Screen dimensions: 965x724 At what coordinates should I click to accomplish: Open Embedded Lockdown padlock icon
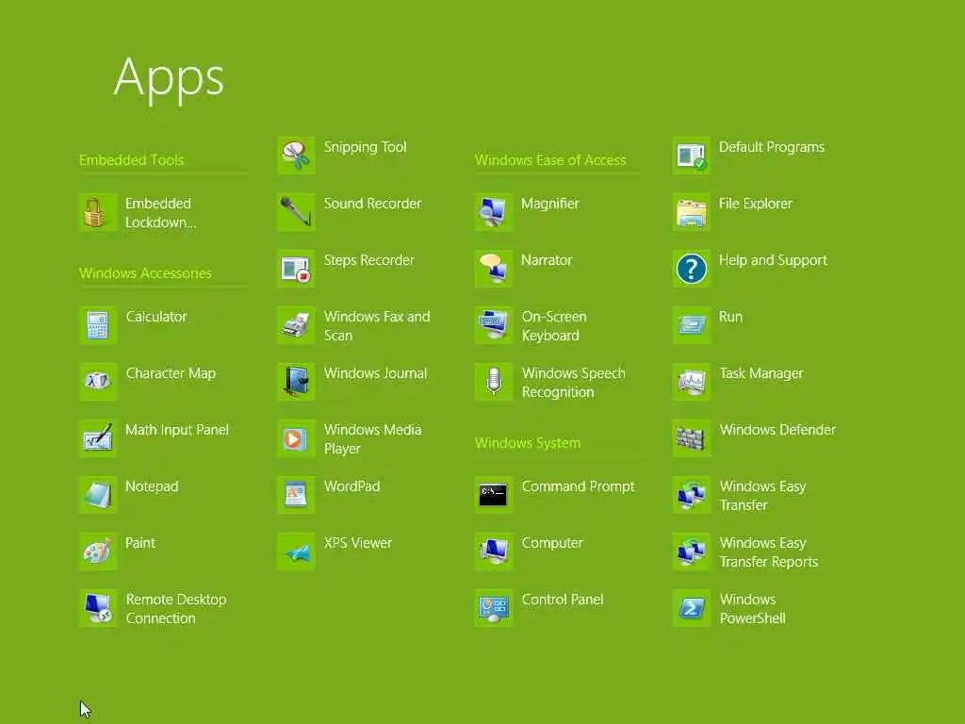(98, 212)
